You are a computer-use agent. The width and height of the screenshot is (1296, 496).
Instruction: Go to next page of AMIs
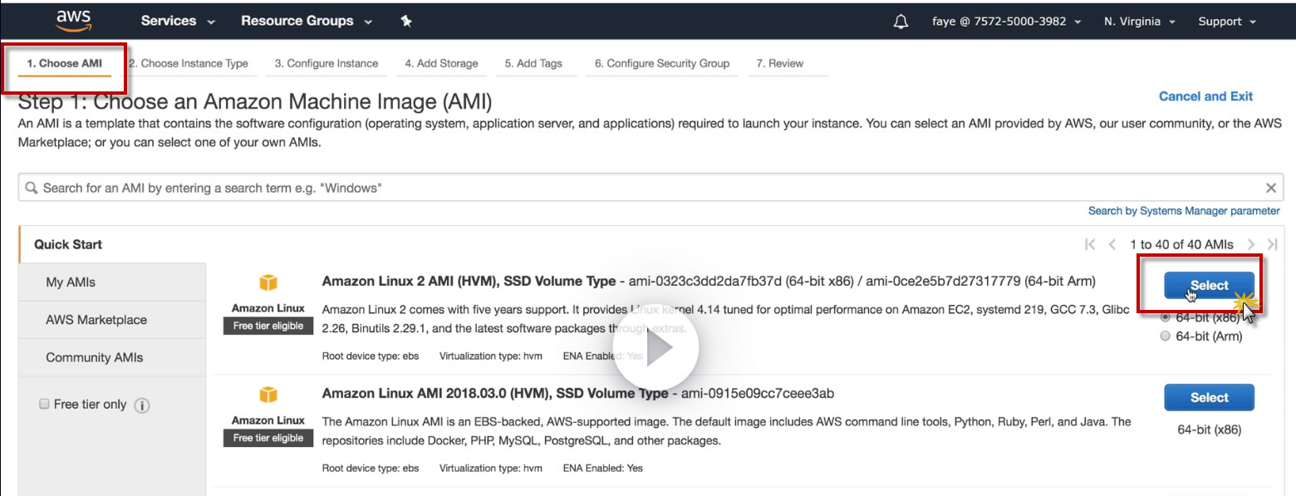pos(1251,244)
